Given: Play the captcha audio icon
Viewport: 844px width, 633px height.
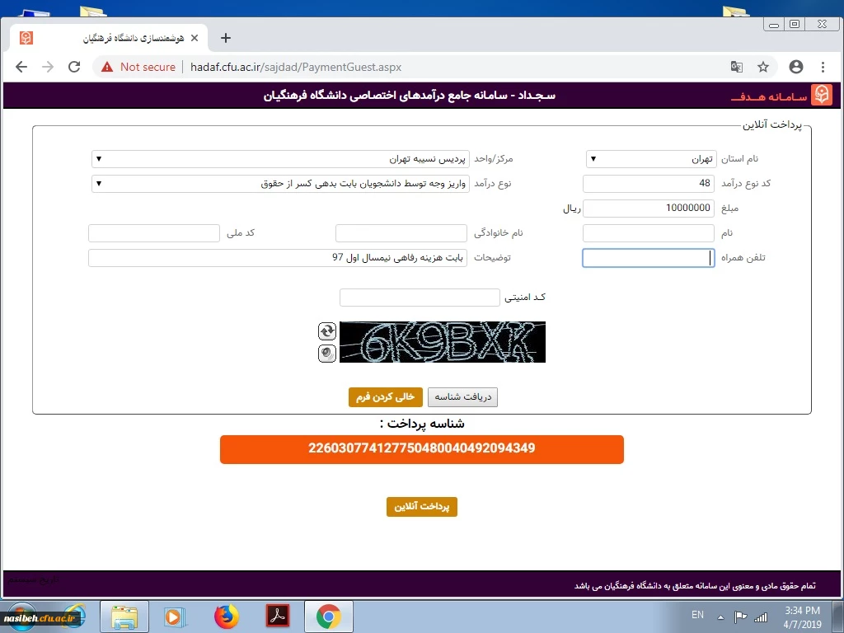Looking at the screenshot, I should tap(327, 353).
